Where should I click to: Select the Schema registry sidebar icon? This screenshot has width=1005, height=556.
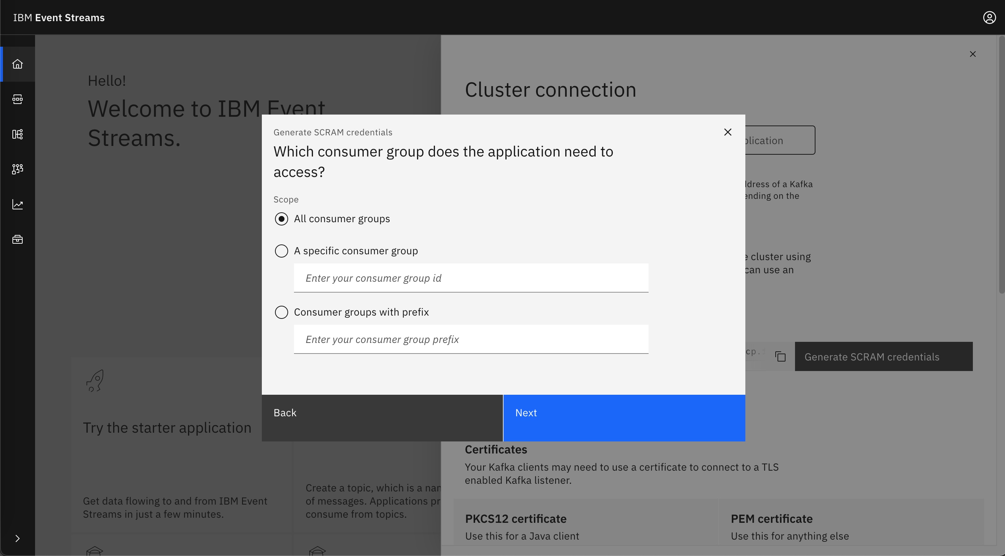[x=18, y=134]
